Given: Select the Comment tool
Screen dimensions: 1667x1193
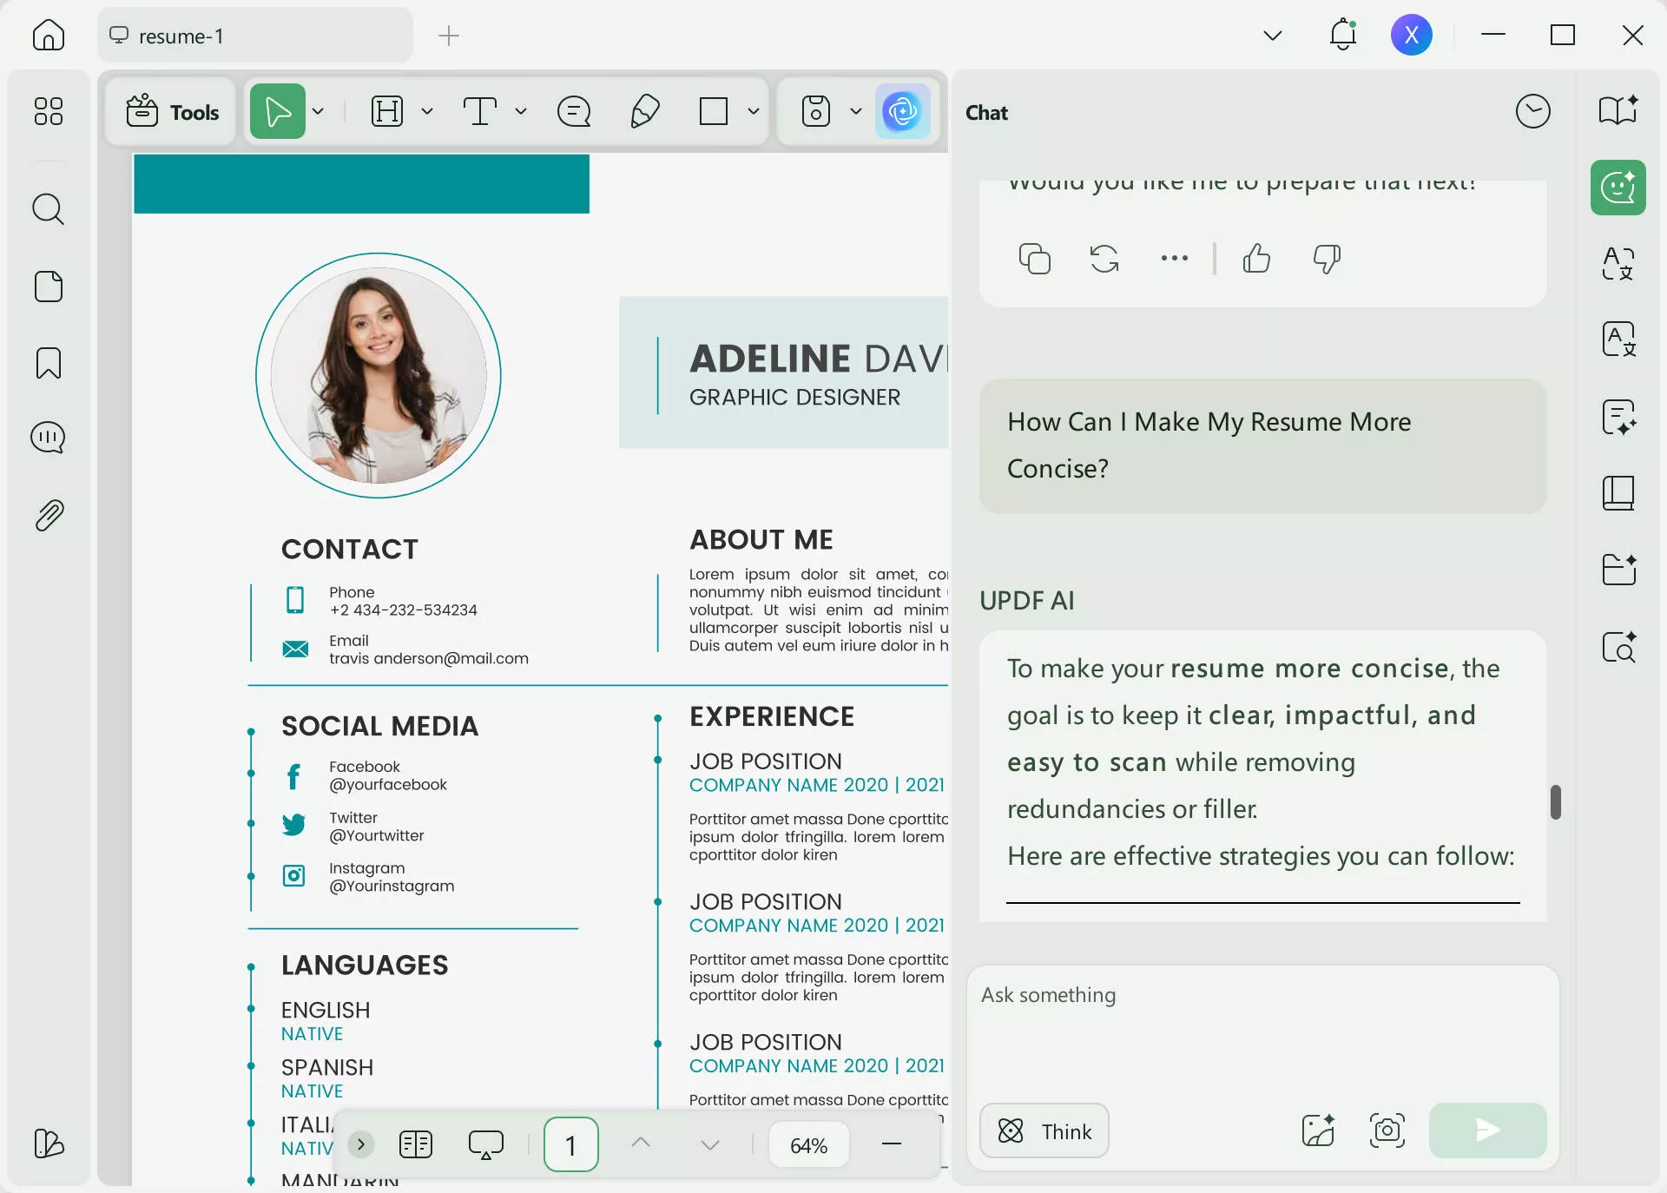Looking at the screenshot, I should pyautogui.click(x=573, y=111).
